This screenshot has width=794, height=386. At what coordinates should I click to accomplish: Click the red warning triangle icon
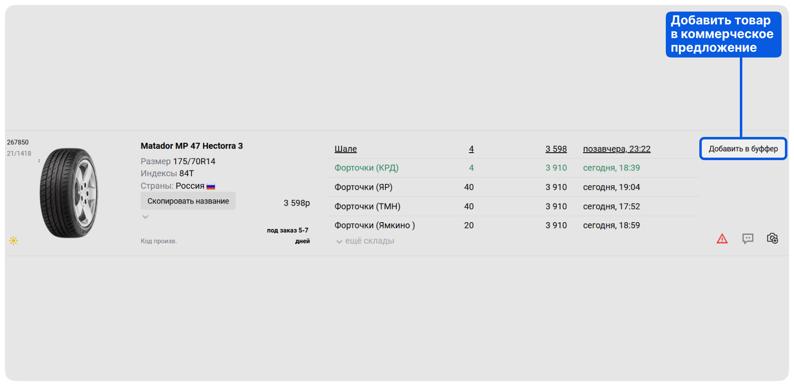(x=722, y=239)
